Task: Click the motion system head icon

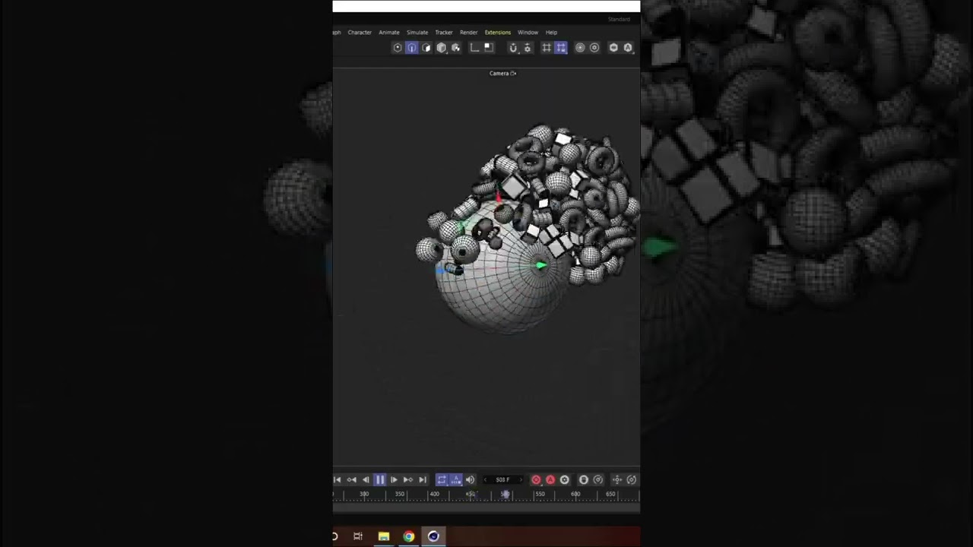Action: coord(584,480)
